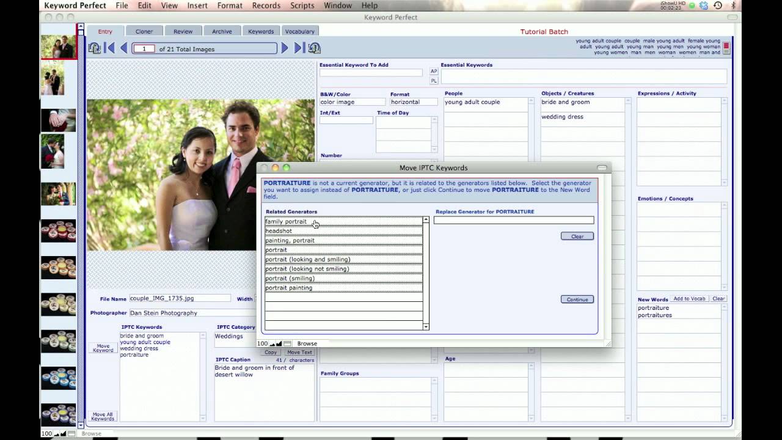This screenshot has height=440, width=782.
Task: Select 'portrait painting' generator
Action: point(343,288)
